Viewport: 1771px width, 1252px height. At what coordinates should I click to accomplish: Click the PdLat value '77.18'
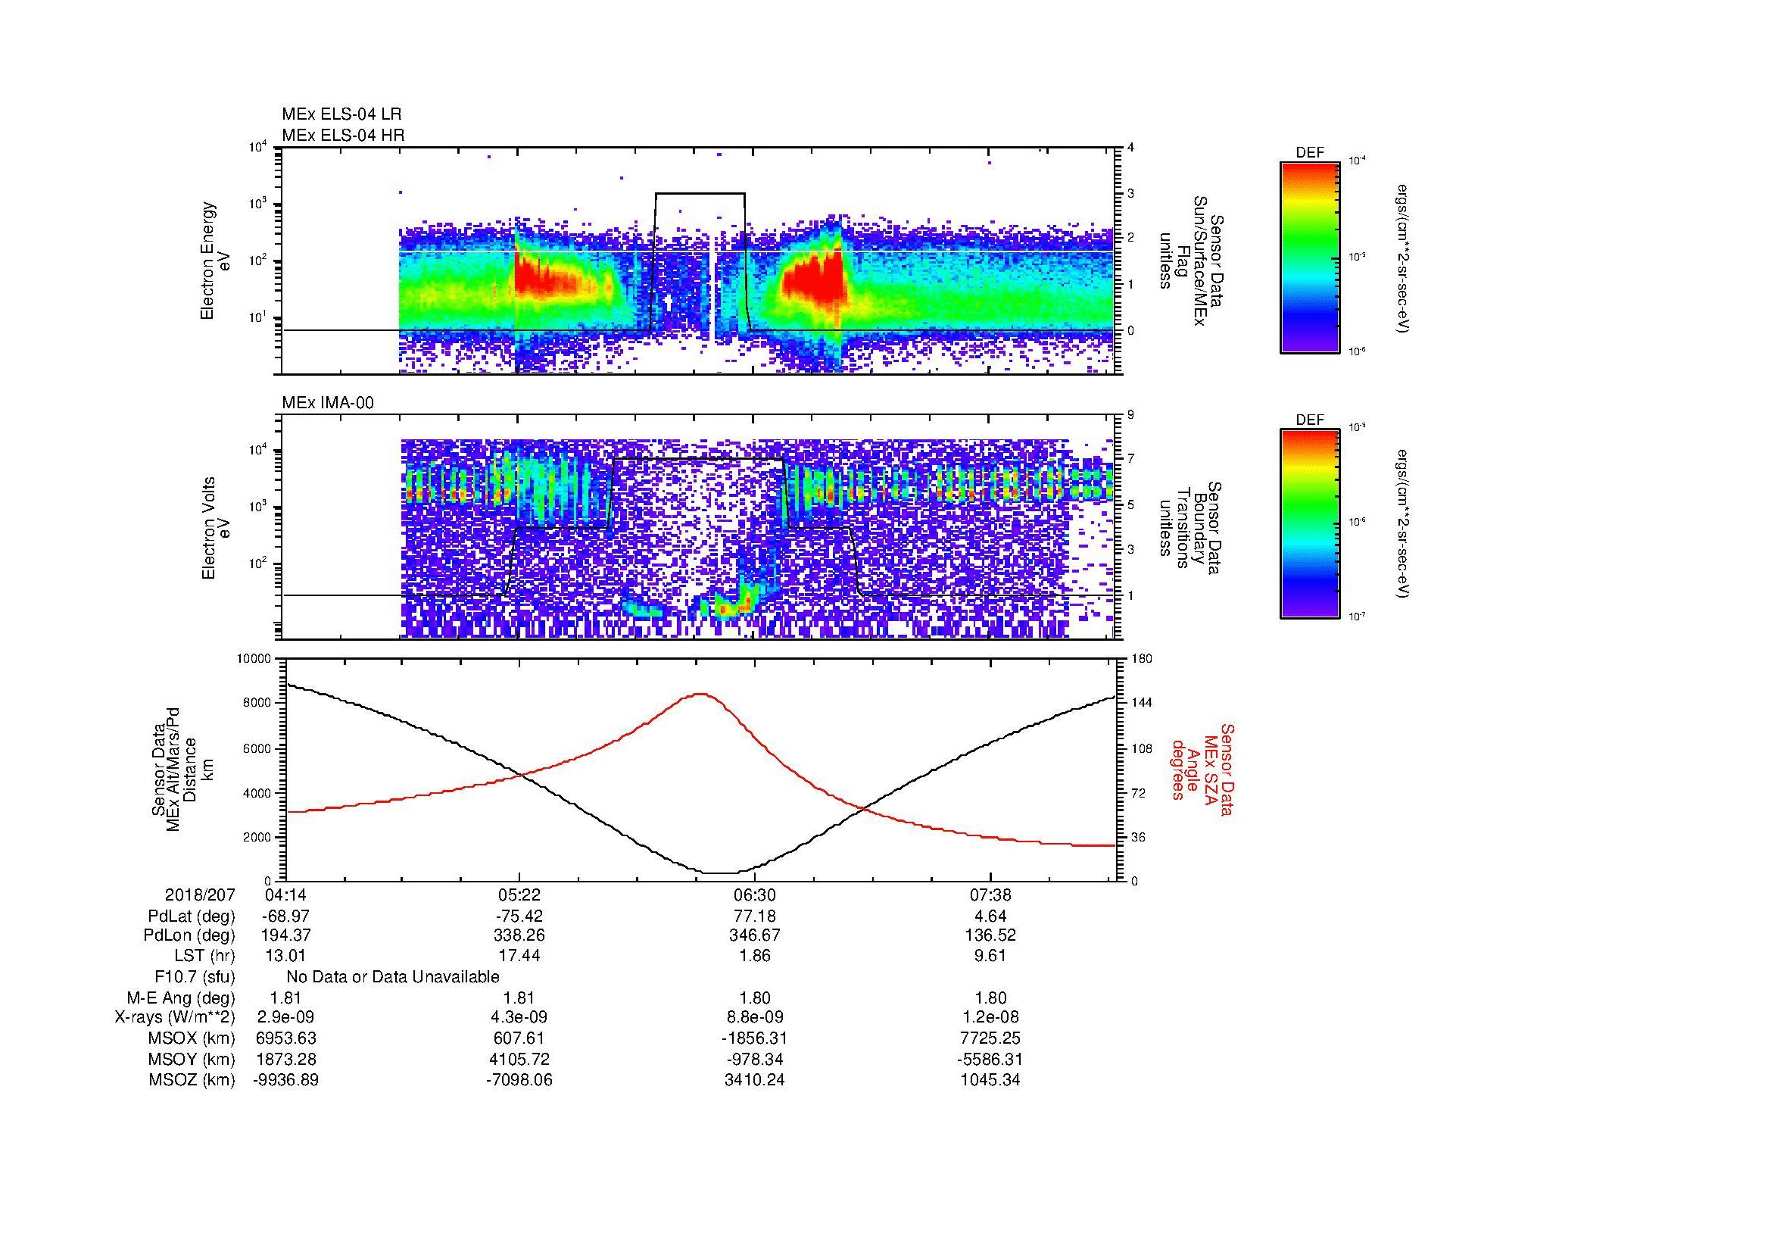(x=754, y=916)
